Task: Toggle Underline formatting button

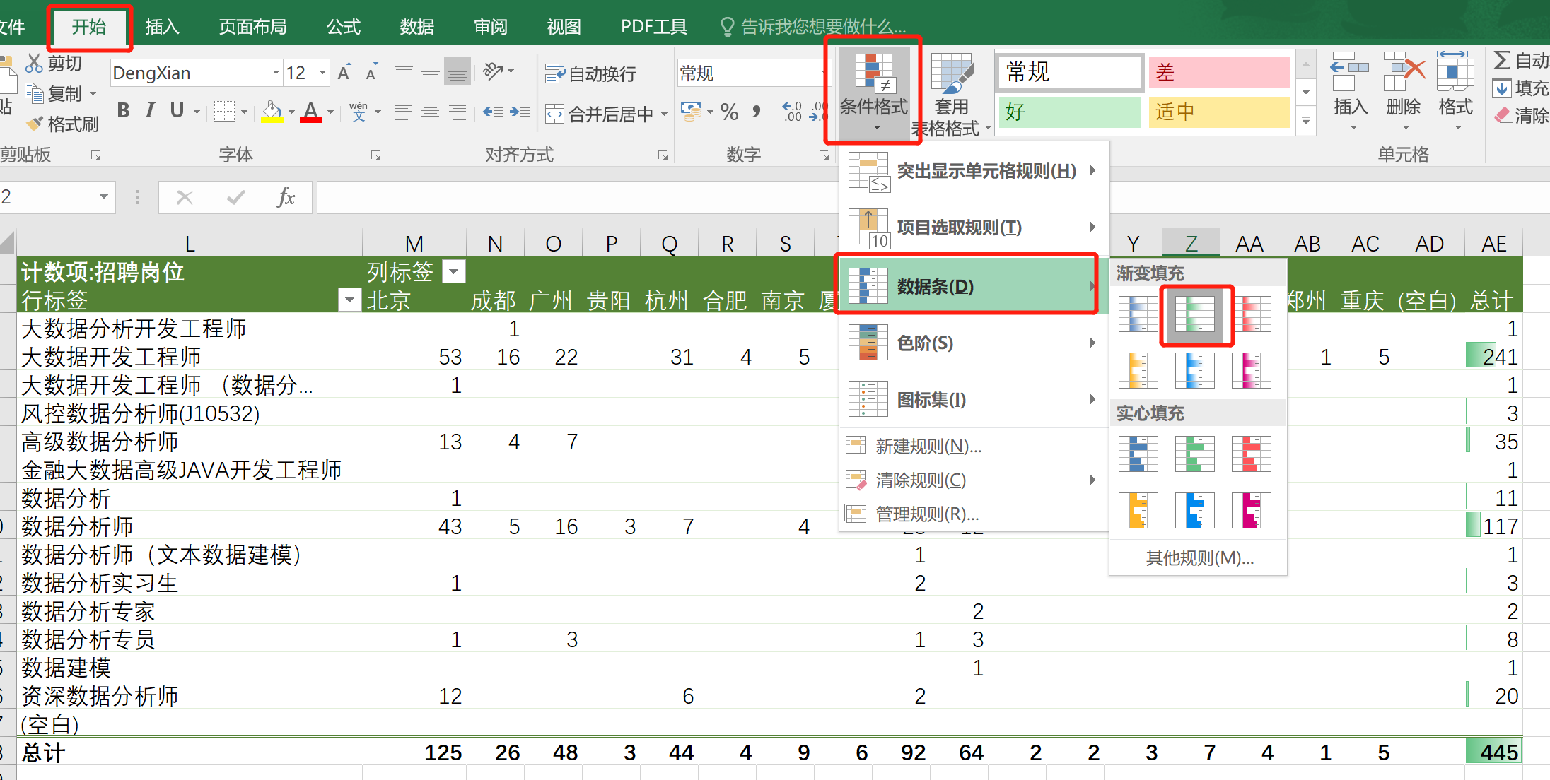Action: click(177, 111)
